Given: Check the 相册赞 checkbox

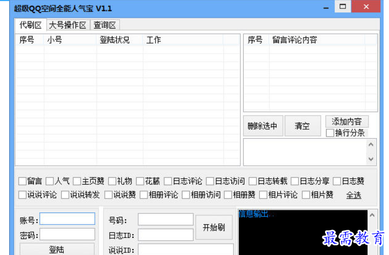Looking at the screenshot, I should (228, 195).
